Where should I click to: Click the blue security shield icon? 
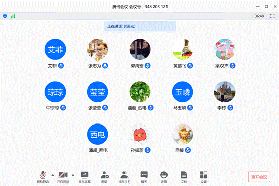[5, 16]
